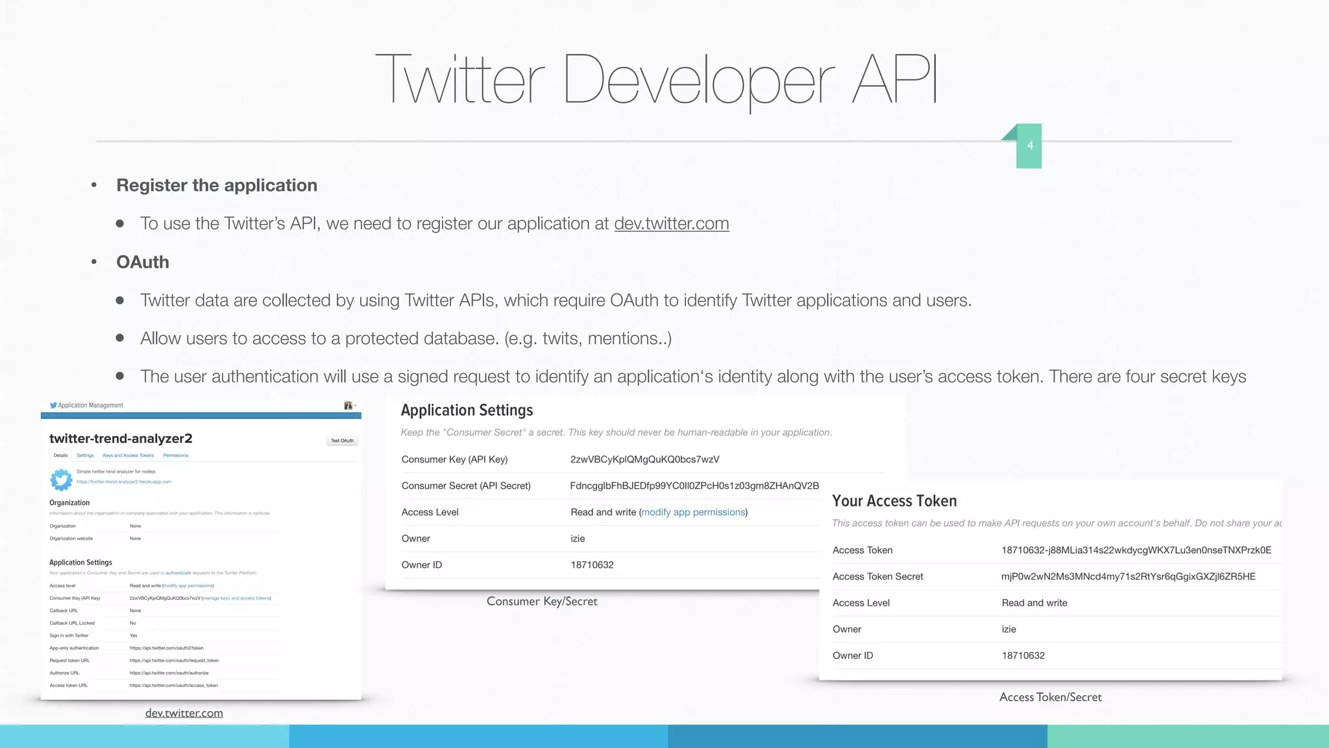
Task: Click the oauth2/token URL value
Action: tap(167, 648)
